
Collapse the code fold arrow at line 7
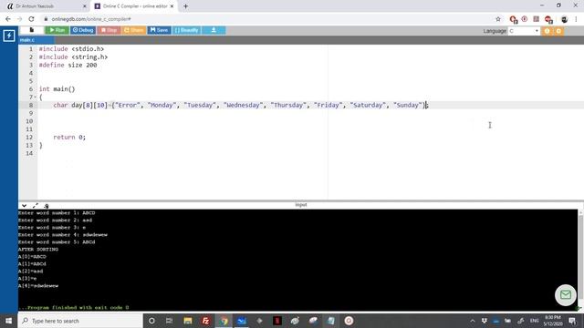[36, 97]
